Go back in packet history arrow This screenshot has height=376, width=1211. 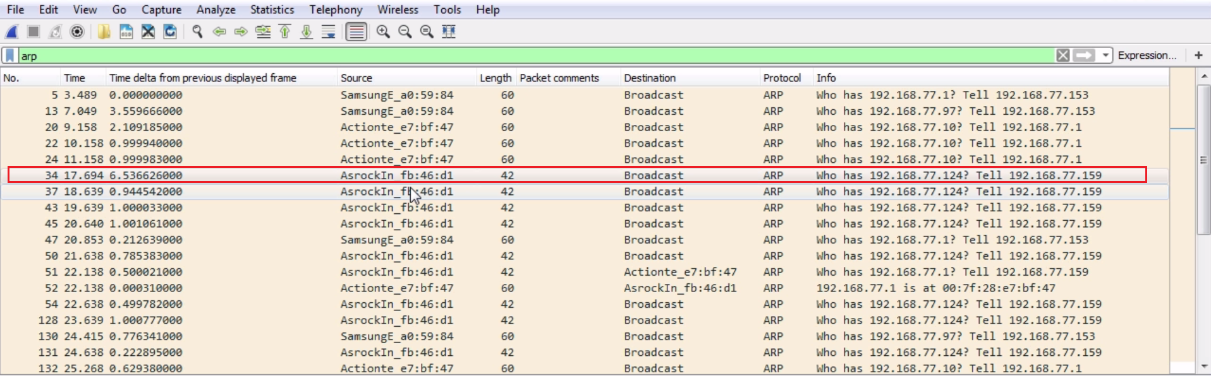[219, 32]
